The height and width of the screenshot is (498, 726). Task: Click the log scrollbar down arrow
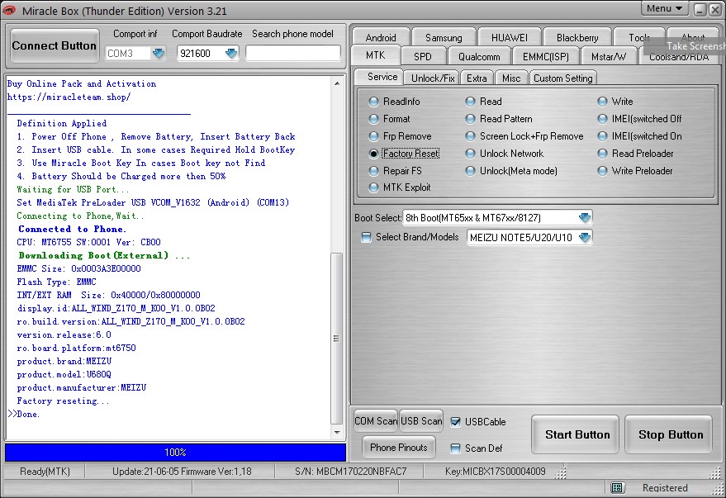pos(337,432)
